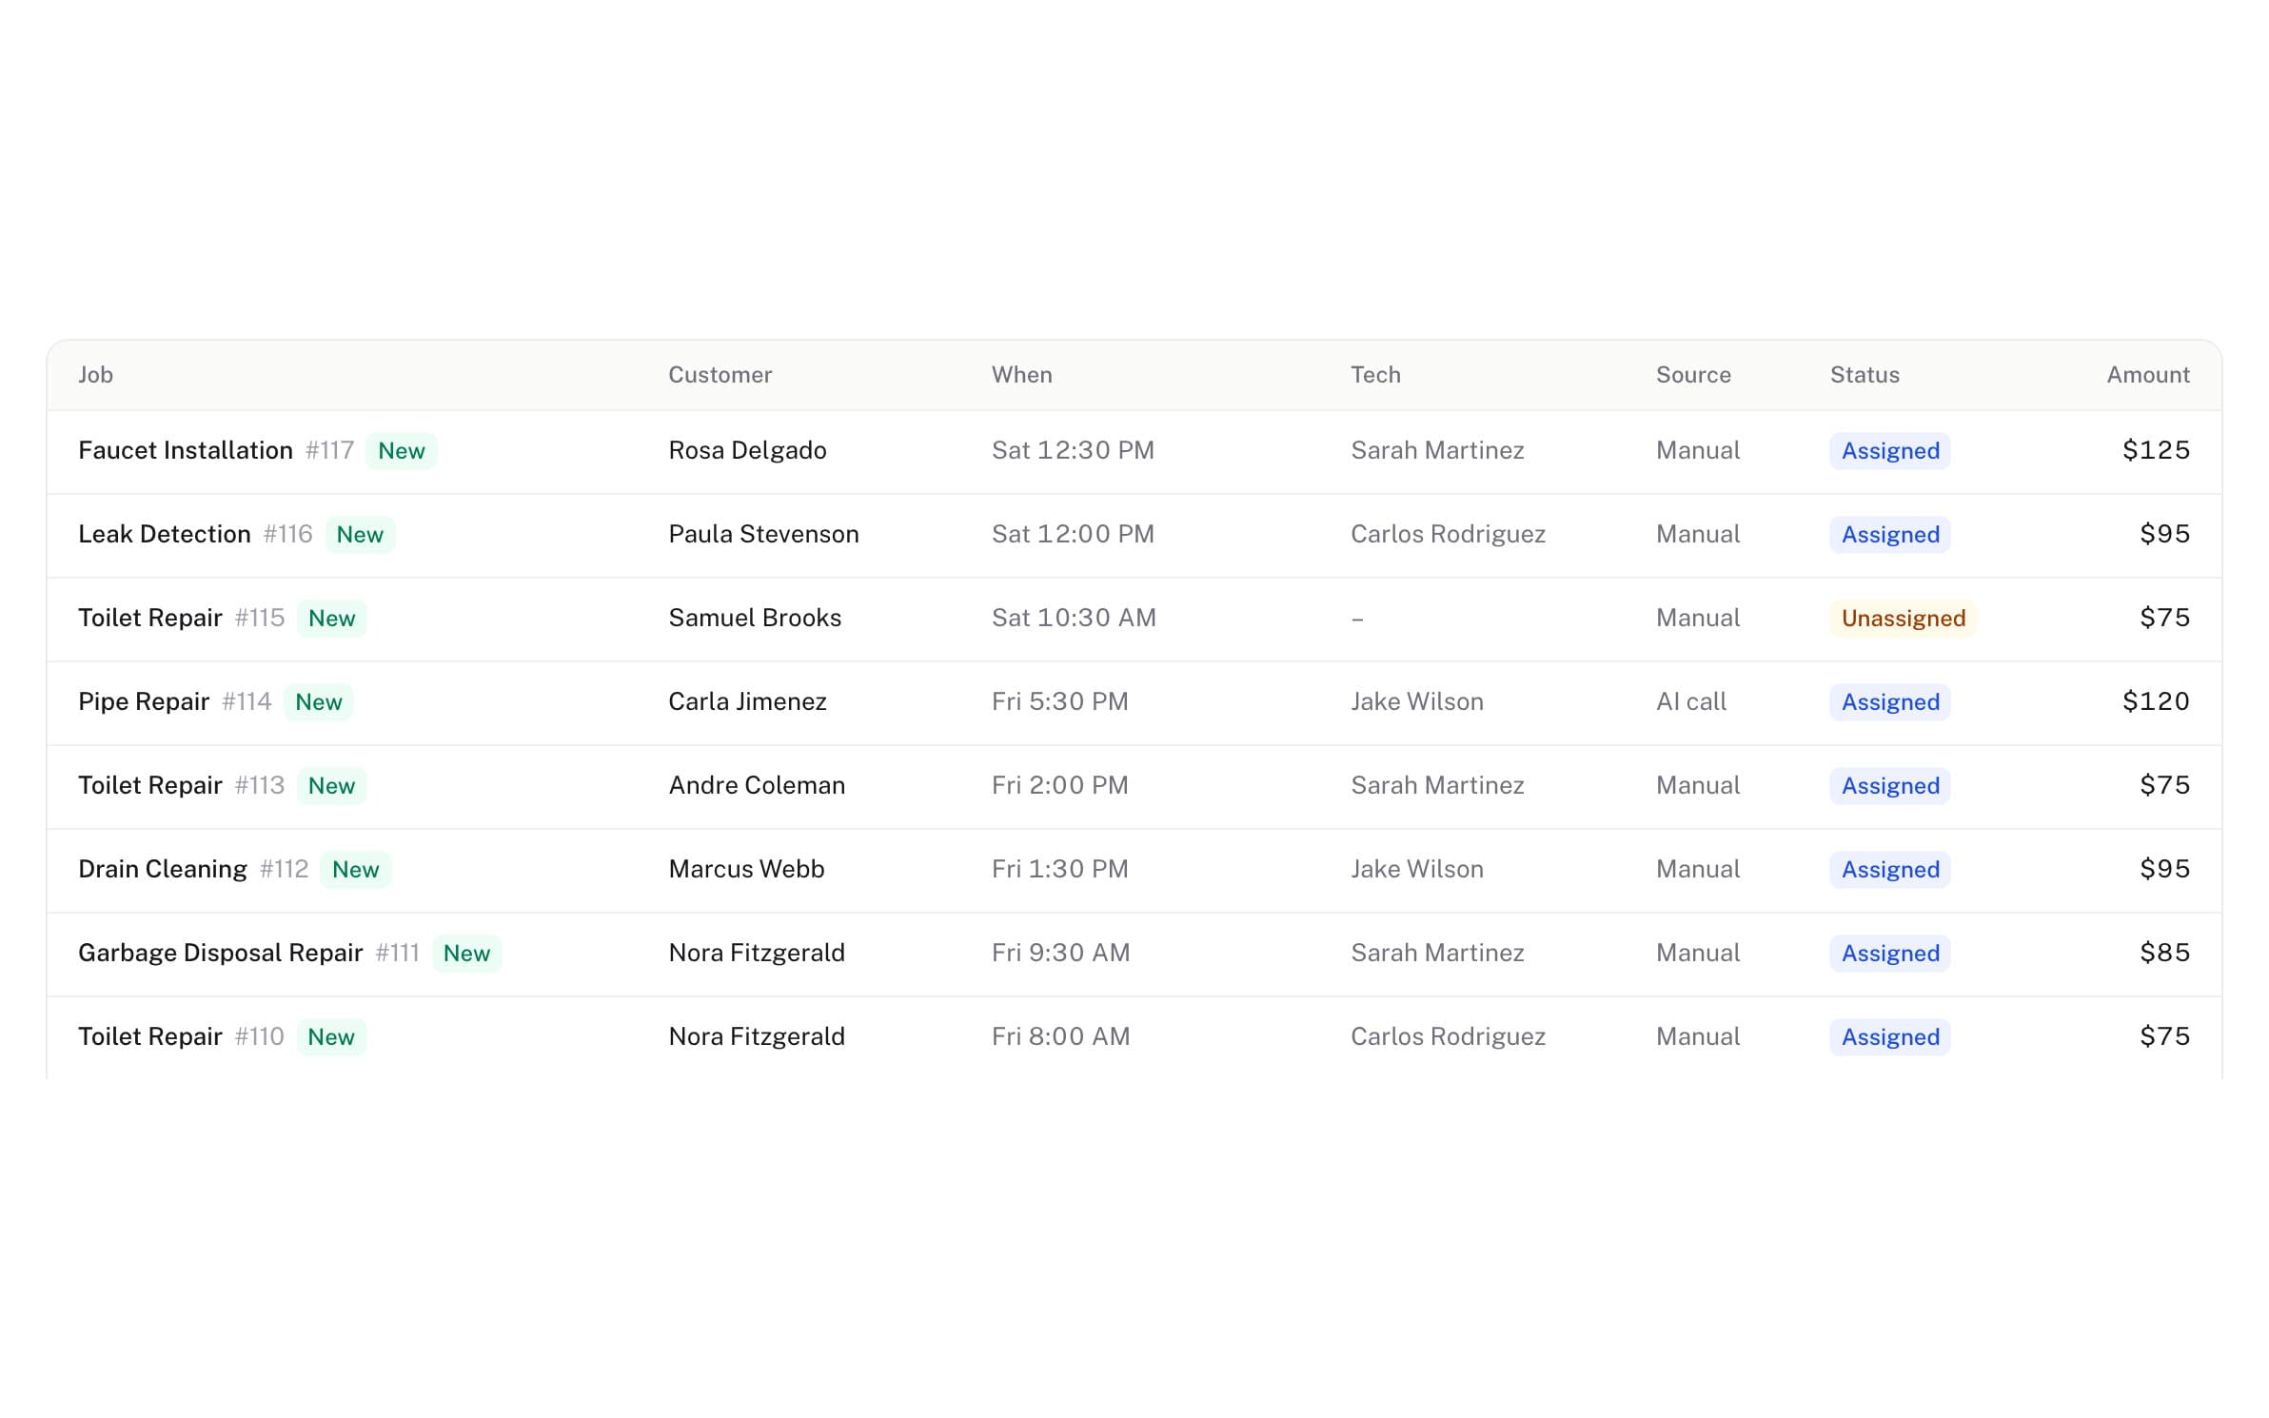Click Assigned badge on Fri 8:00 AM row
The image size is (2269, 1418).
click(1889, 1037)
